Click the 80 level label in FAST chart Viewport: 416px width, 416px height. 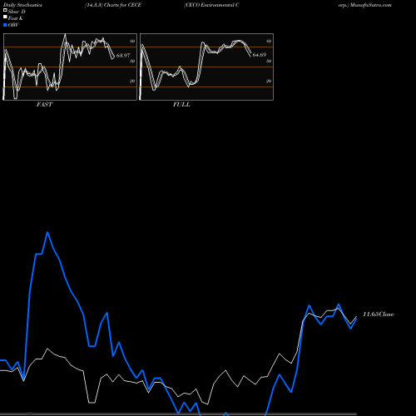click(x=132, y=41)
